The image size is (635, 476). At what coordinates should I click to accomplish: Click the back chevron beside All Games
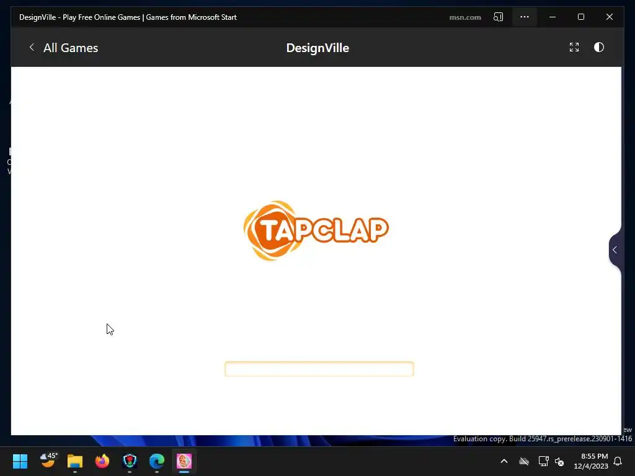coord(32,47)
